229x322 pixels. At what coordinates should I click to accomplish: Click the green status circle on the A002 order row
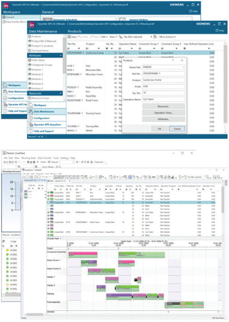point(48,196)
